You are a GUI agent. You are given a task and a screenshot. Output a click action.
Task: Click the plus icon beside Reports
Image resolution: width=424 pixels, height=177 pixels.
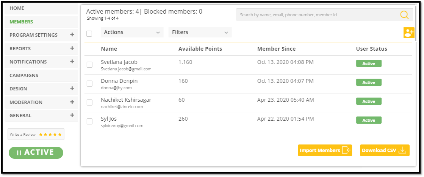[72, 48]
